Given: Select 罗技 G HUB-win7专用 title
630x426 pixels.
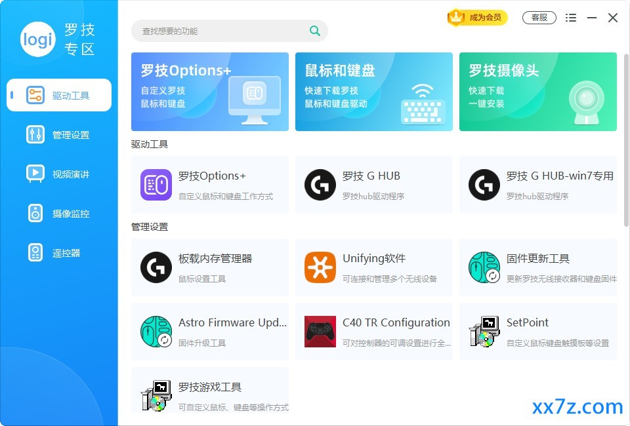Looking at the screenshot, I should coord(560,176).
